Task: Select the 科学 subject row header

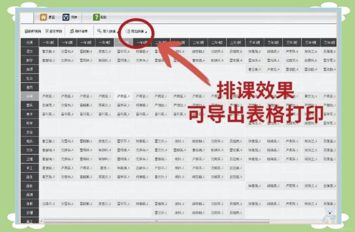Action: coord(30,123)
